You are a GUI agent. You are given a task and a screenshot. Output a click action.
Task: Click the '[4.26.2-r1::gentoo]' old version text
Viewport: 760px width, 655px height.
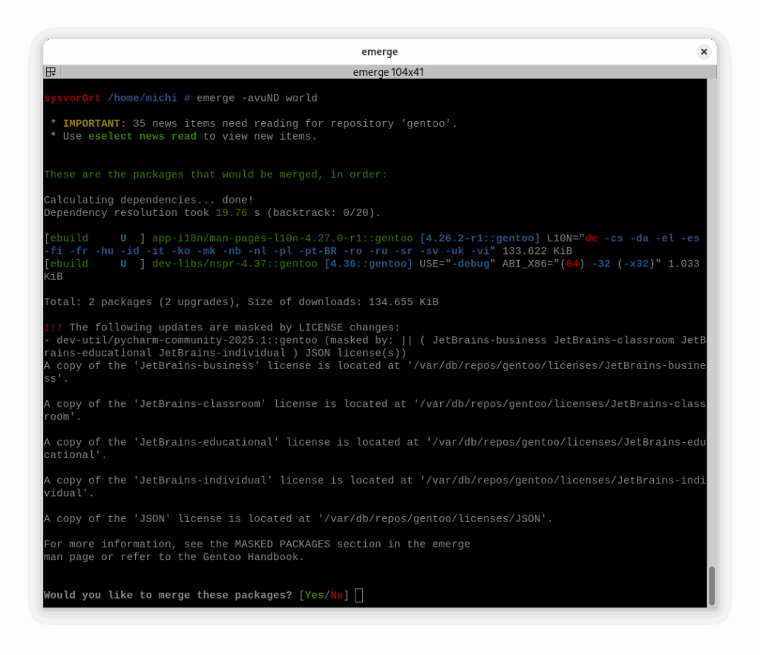[x=480, y=238]
